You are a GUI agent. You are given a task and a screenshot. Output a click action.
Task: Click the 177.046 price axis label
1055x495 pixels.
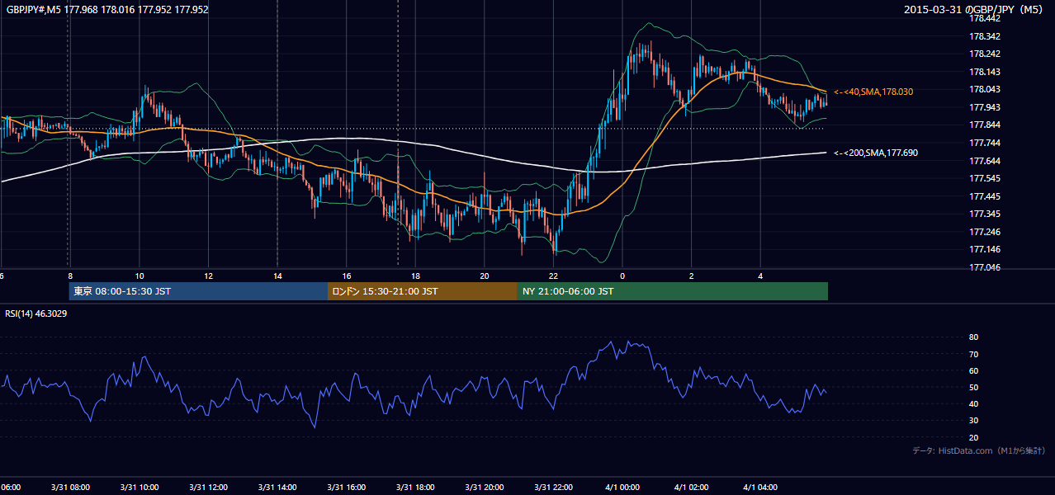click(983, 267)
